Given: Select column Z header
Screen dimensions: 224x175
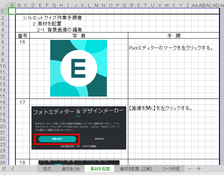Looking at the screenshot, I should pos(188,5).
